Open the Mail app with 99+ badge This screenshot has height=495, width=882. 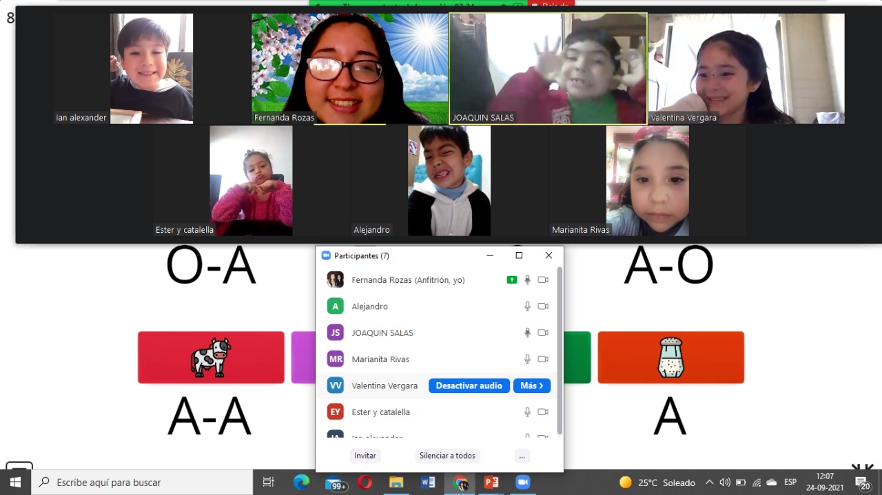pos(336,483)
